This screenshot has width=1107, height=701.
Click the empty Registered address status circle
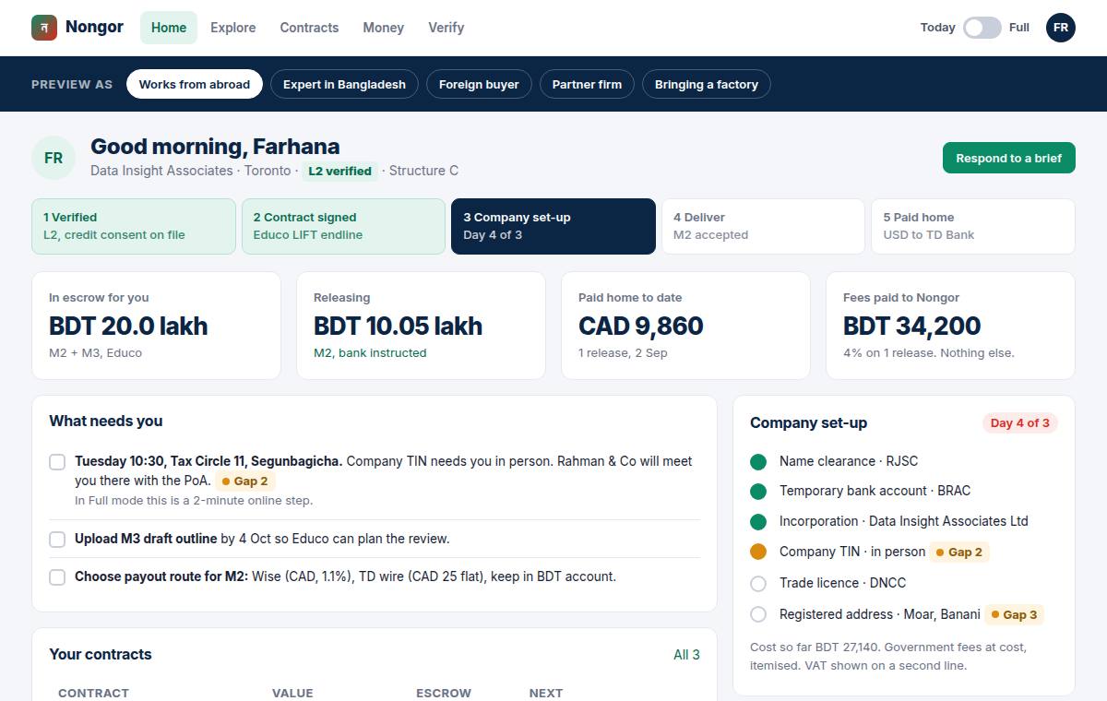758,614
